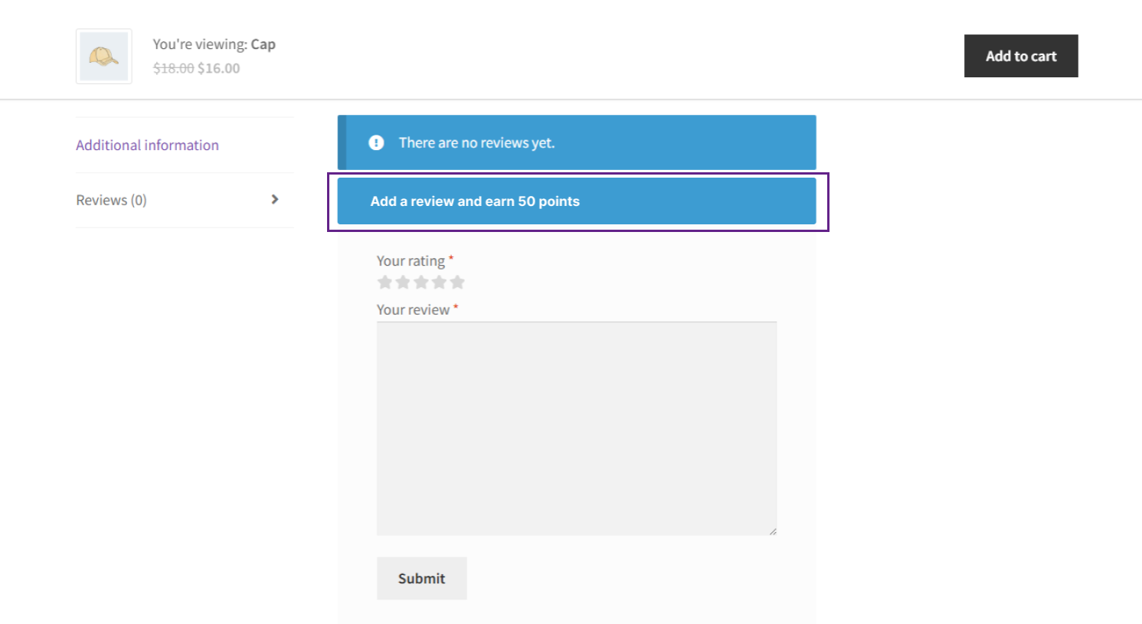This screenshot has width=1142, height=624.
Task: Click the 'There are no reviews yet' notice text
Action: coord(476,143)
